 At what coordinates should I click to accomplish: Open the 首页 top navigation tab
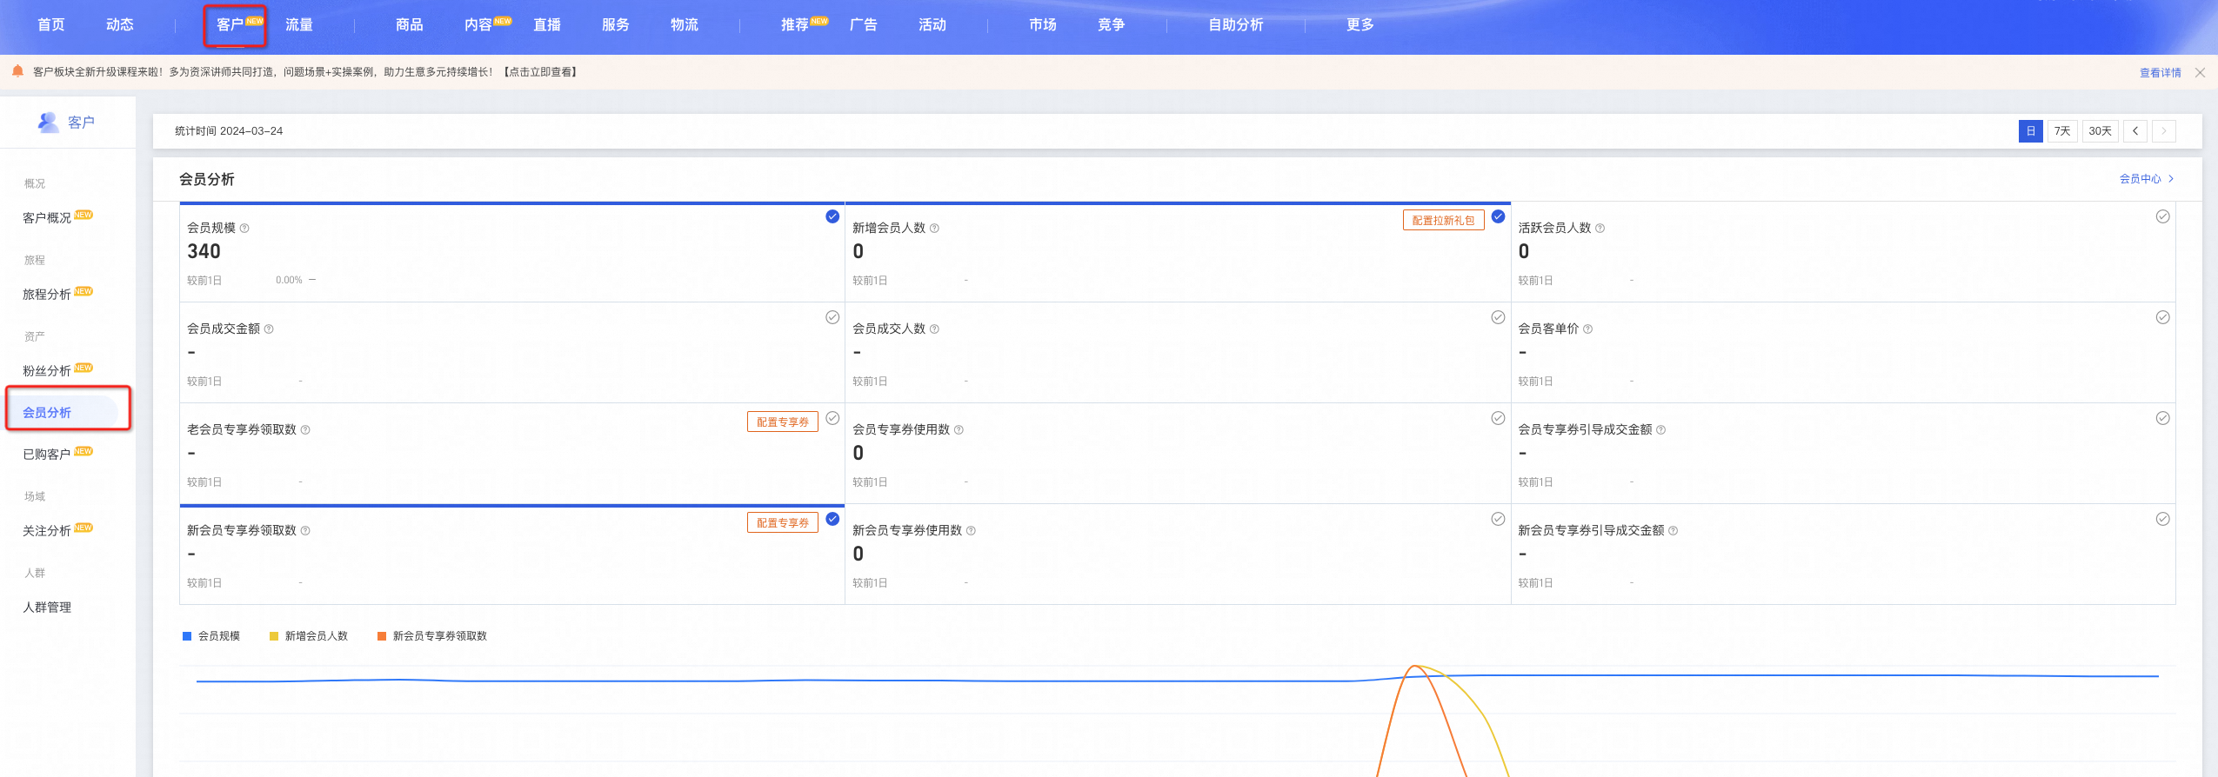click(51, 25)
